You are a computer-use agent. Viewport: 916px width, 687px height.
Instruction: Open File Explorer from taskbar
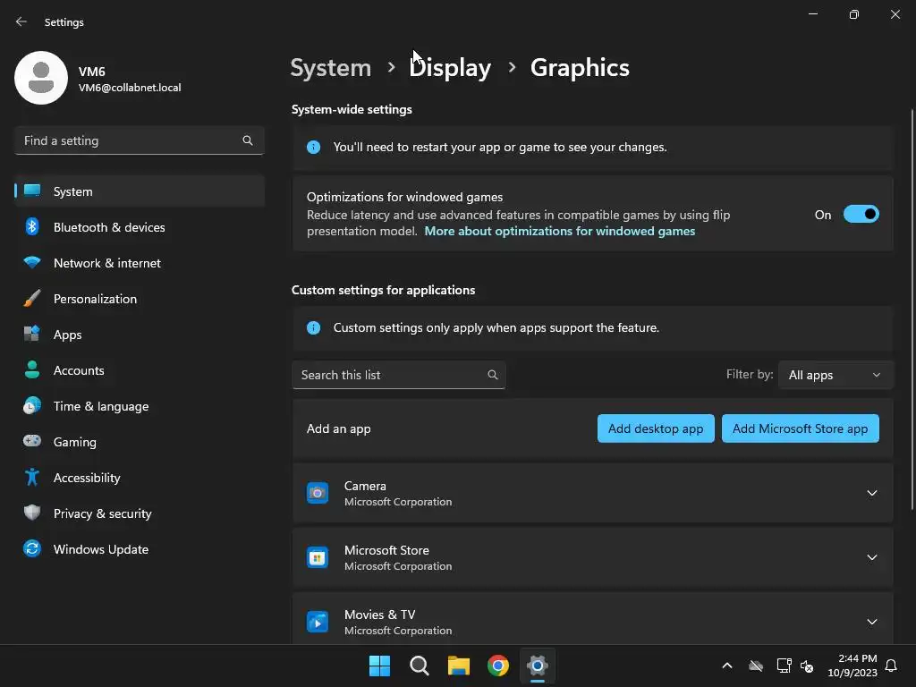pos(459,666)
